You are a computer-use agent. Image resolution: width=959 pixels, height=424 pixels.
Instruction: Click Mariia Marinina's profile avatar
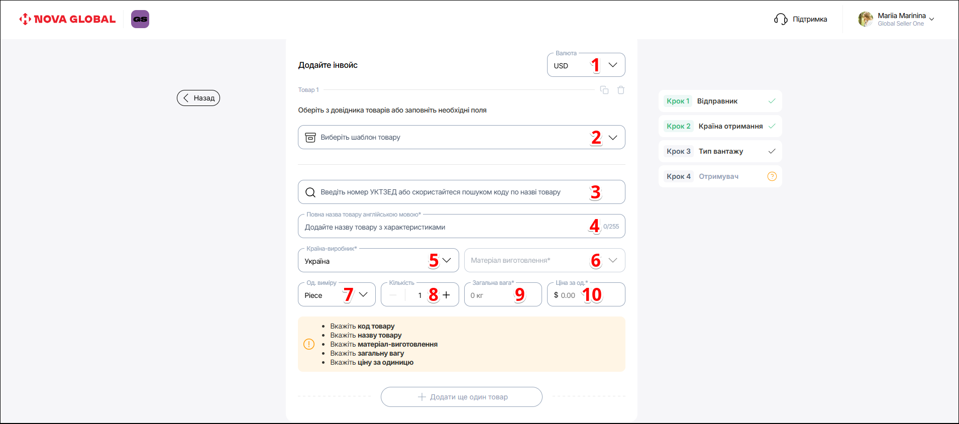point(865,19)
